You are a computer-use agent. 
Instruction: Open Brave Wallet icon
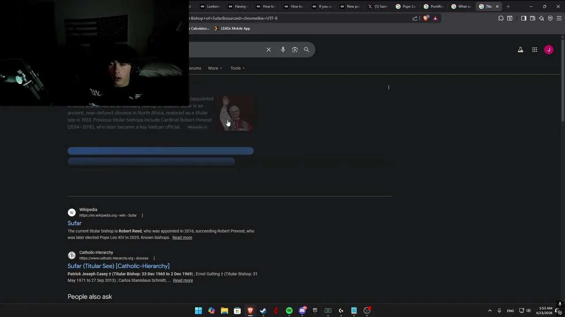(x=532, y=18)
